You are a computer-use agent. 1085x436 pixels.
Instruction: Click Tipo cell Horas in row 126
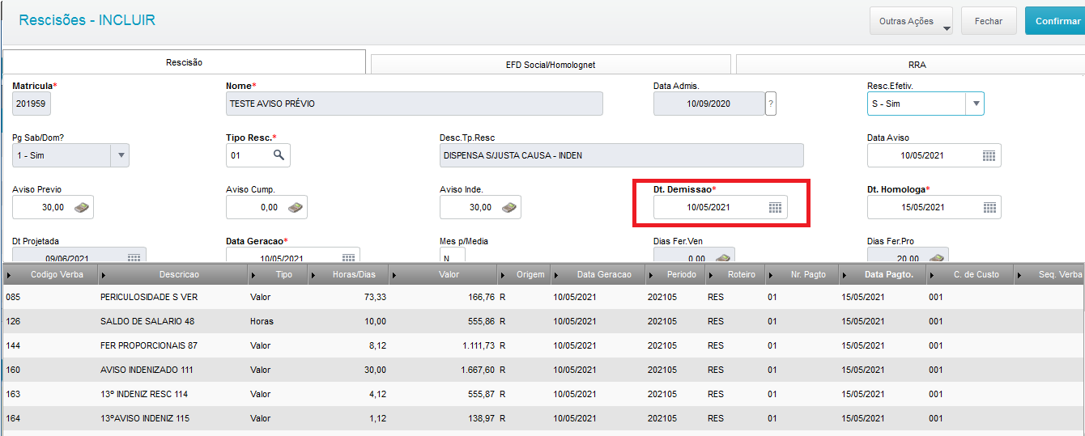pos(262,321)
